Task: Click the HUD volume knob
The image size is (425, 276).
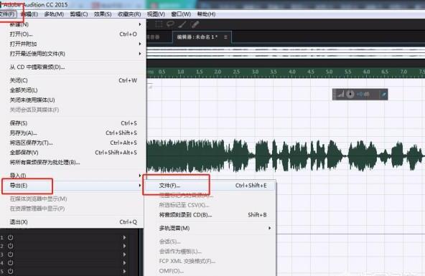Action: [350, 94]
